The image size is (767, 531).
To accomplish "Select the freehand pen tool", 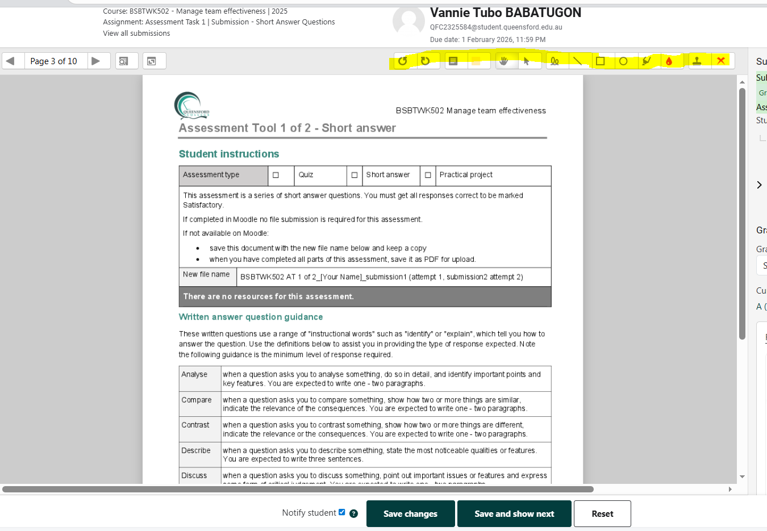I will pos(555,61).
